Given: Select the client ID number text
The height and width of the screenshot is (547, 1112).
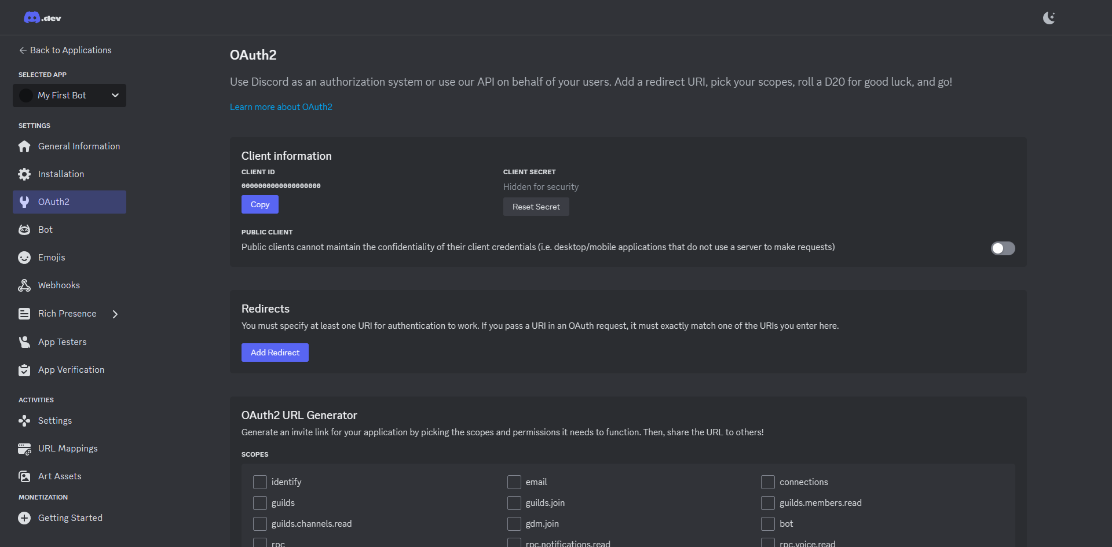Looking at the screenshot, I should [x=281, y=186].
